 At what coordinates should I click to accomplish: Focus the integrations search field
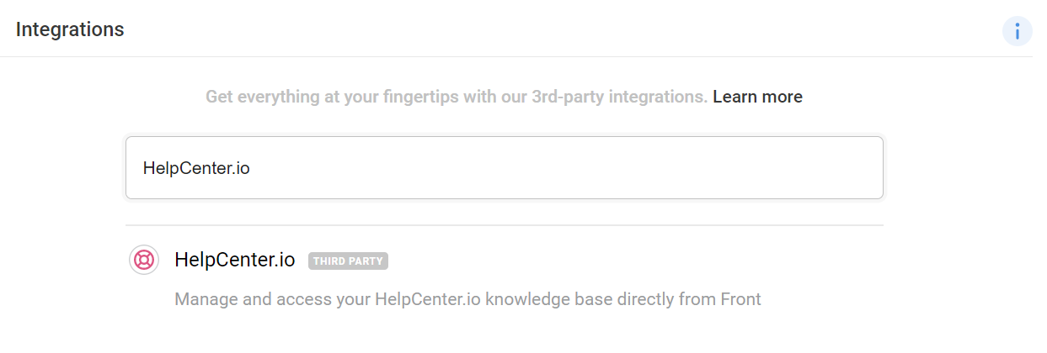tap(504, 168)
